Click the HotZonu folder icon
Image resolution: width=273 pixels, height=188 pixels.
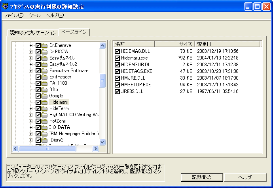[44, 121]
